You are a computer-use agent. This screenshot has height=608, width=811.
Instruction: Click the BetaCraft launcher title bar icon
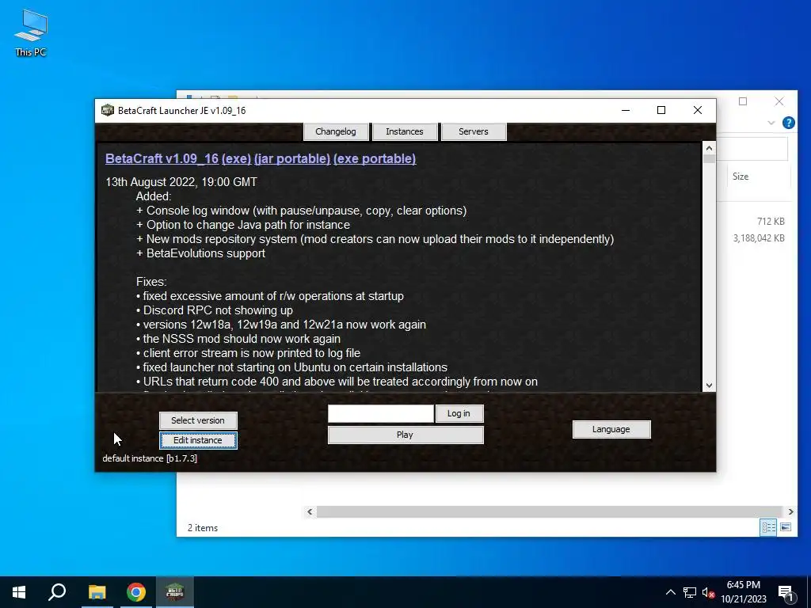pyautogui.click(x=107, y=110)
